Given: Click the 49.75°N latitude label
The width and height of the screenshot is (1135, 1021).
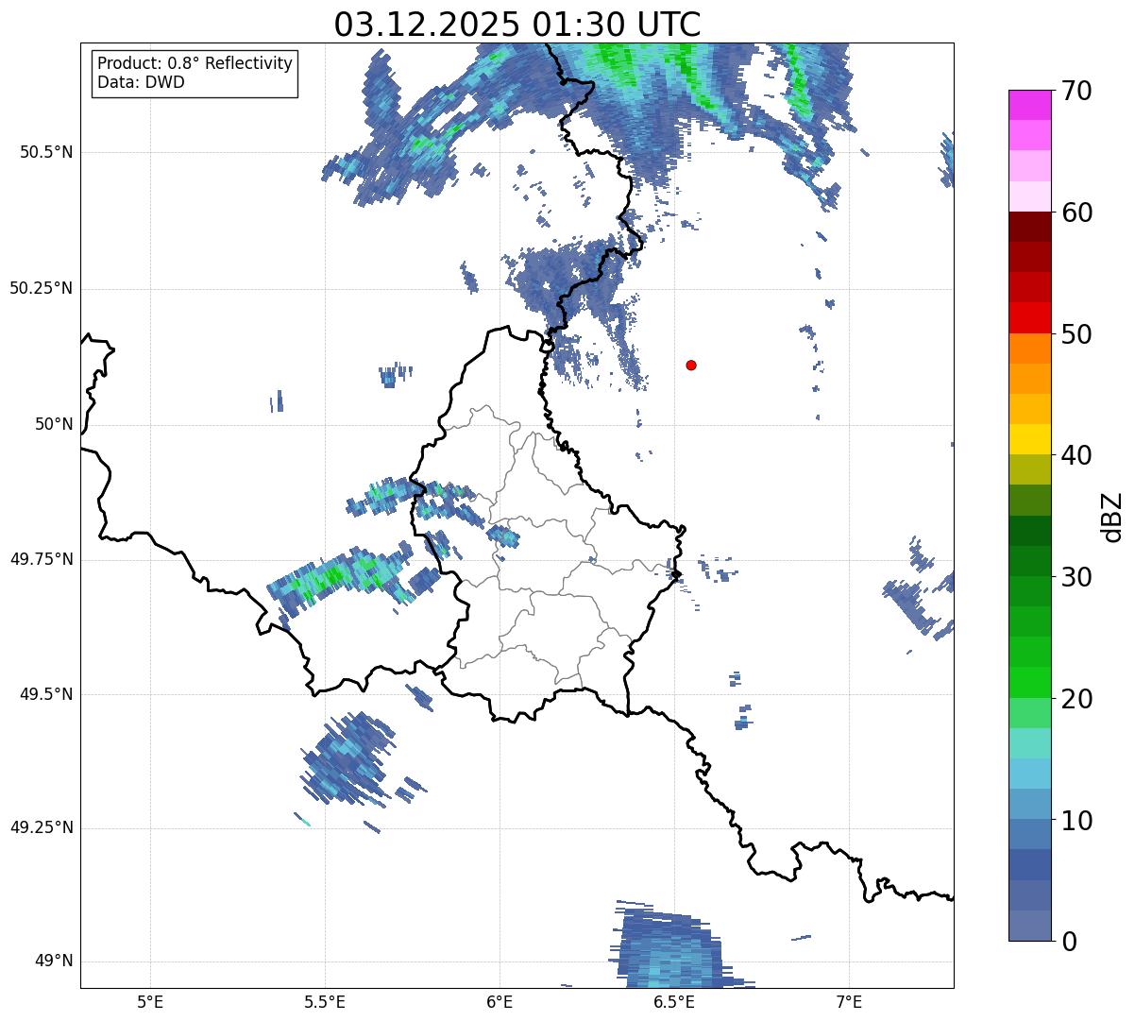Looking at the screenshot, I should (42, 559).
